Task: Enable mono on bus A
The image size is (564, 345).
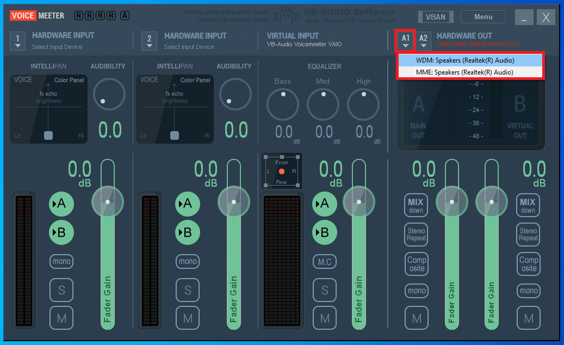Action: click(x=417, y=291)
